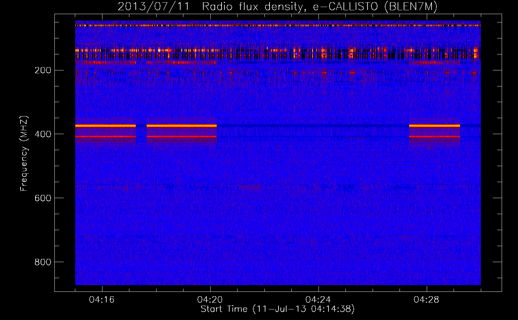The height and width of the screenshot is (320, 518).
Task: Click the 200 frequency tick label
Action: 43,70
